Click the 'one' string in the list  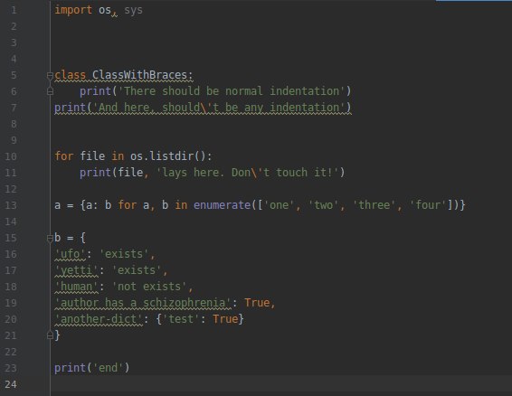click(280, 205)
